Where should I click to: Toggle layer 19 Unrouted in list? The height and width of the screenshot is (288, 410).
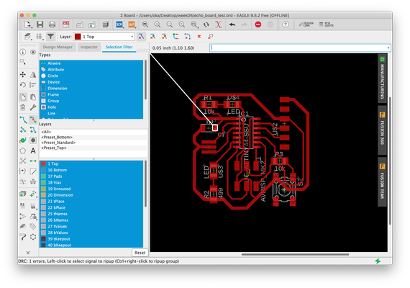pyautogui.click(x=91, y=189)
